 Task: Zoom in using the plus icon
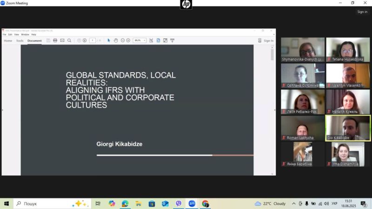128,40
